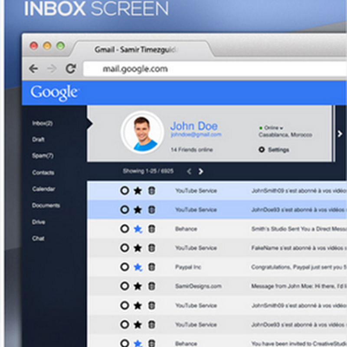Reload the page with the refresh icon
The width and height of the screenshot is (347, 347).
pyautogui.click(x=71, y=69)
